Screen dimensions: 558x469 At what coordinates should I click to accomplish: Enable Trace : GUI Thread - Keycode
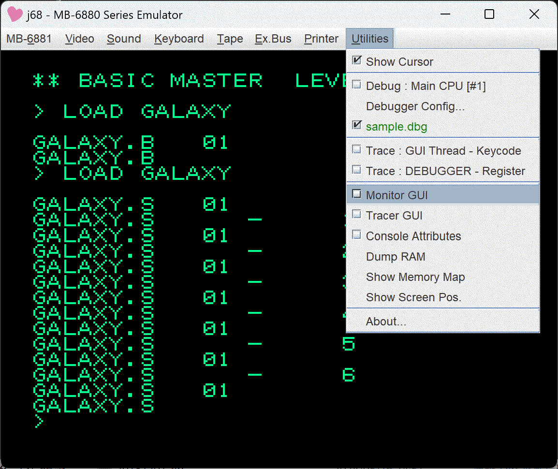443,150
